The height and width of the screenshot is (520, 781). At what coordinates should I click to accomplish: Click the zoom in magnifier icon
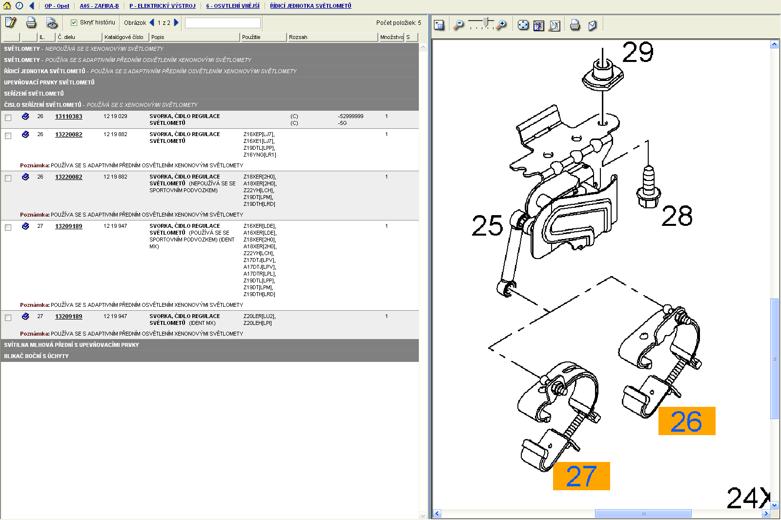pyautogui.click(x=501, y=25)
